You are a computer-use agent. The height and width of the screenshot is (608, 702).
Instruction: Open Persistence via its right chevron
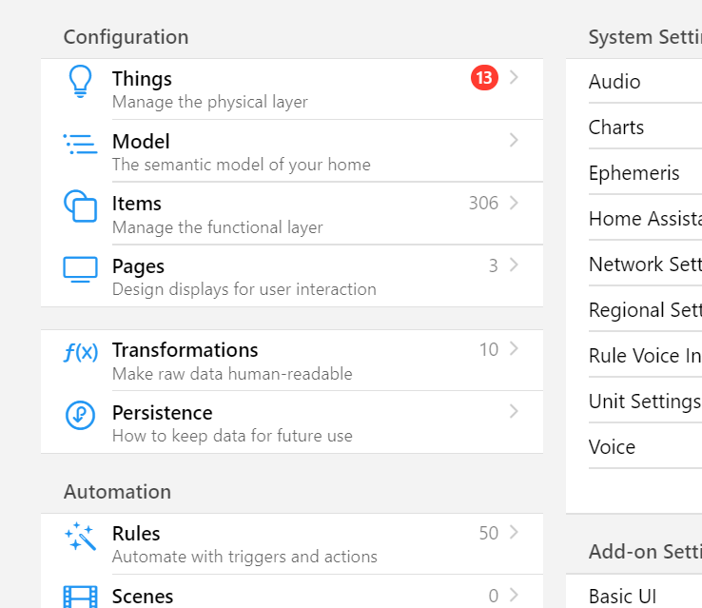[x=514, y=412]
